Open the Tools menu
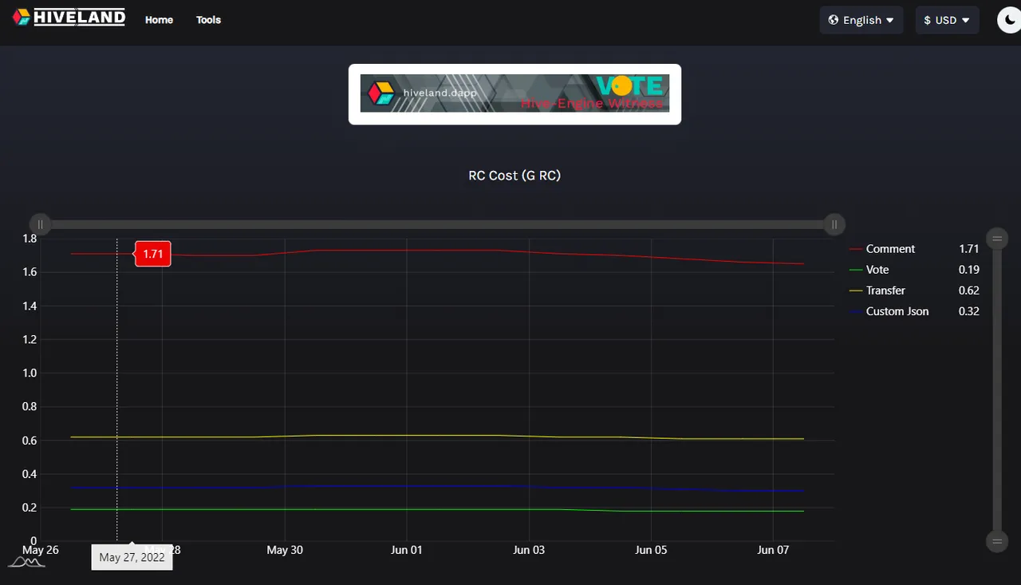The width and height of the screenshot is (1021, 585). [208, 20]
